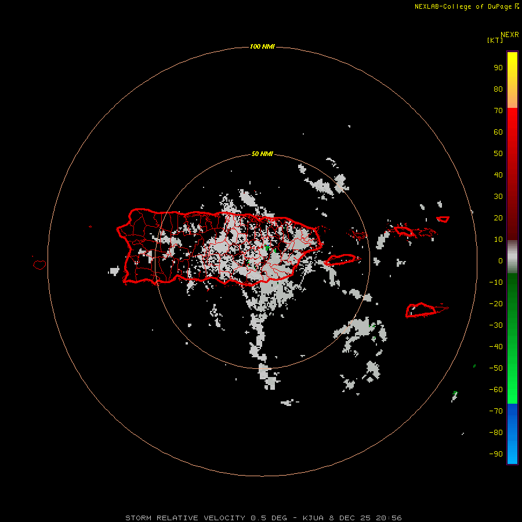Screen dimensions: 522x522
Task: Click the 20:56 timestamp in footer
Action: tap(389, 518)
